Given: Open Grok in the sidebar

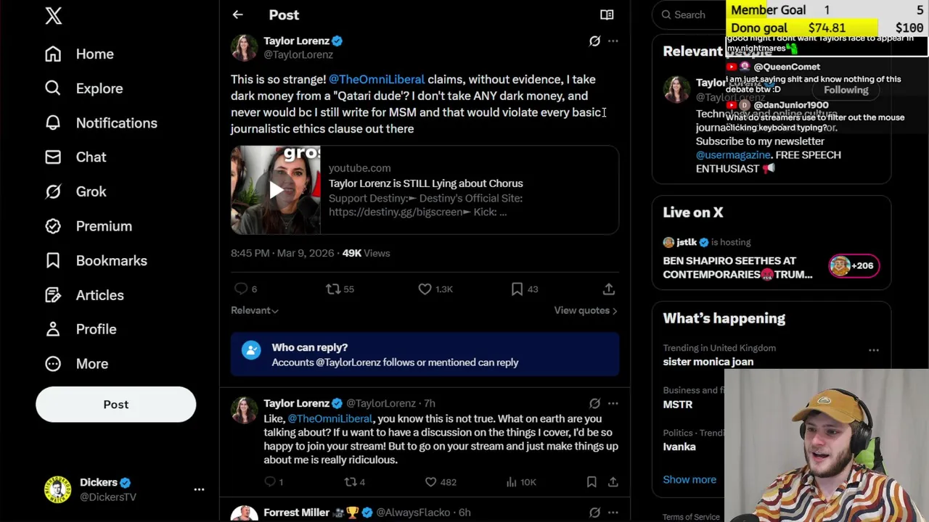Looking at the screenshot, I should (75, 191).
